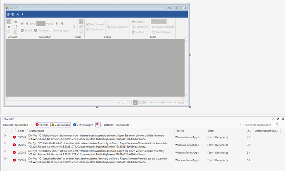Click the horizontal scrollbar right arrow in the viewer

(x=183, y=98)
